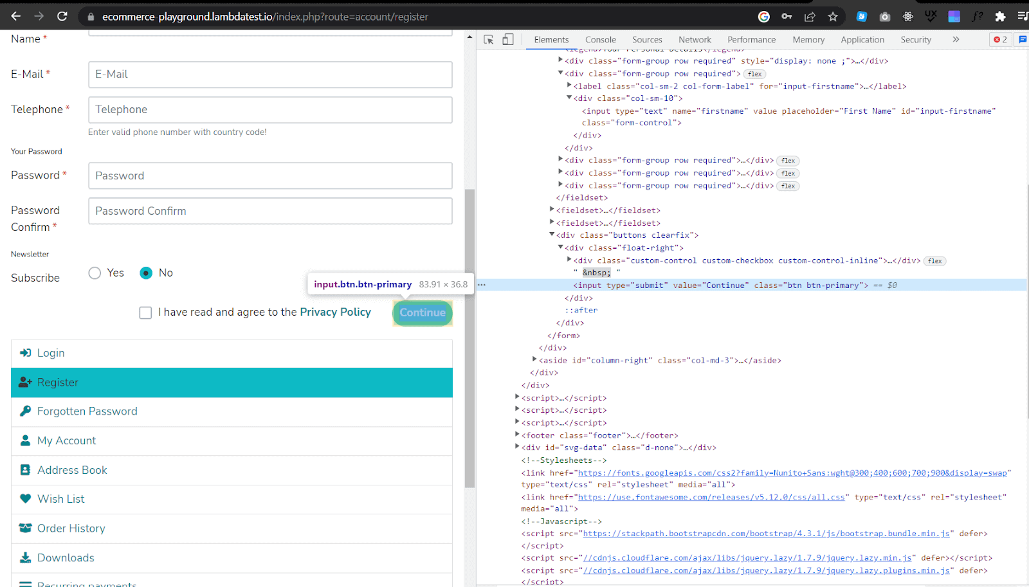Select the inspect element tool in DevTools
The height and width of the screenshot is (587, 1029).
click(x=489, y=39)
